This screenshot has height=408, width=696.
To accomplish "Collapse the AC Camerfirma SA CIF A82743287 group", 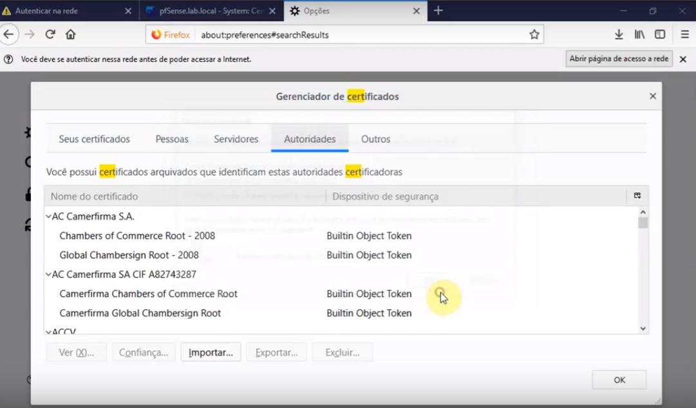I will point(48,274).
